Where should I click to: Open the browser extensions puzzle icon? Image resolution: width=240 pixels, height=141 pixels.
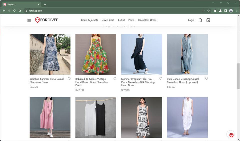pos(215,11)
